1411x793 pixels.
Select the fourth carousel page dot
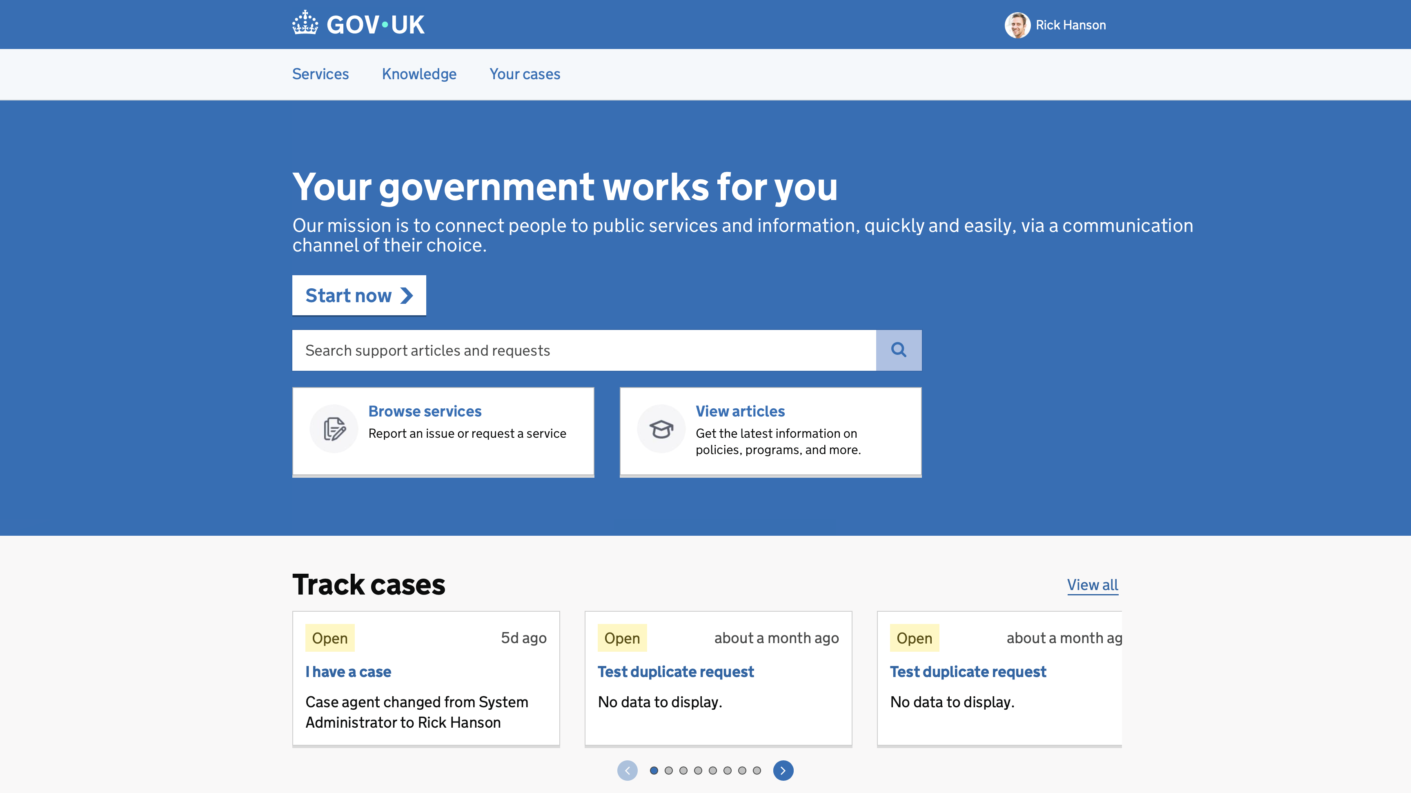click(x=698, y=771)
